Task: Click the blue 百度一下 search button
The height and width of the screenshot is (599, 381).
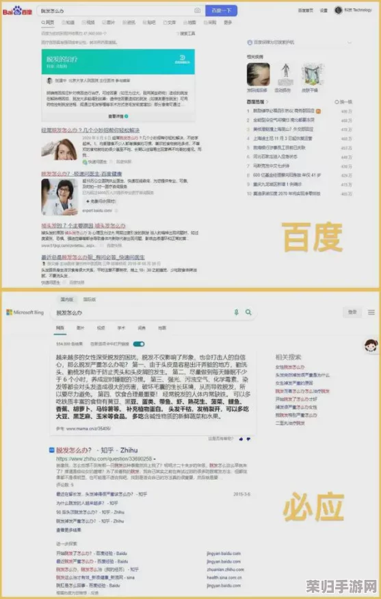Action: 221,11
